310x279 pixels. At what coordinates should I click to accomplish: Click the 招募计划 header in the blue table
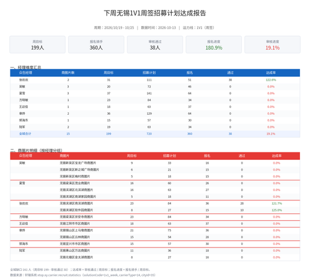pos(149,73)
